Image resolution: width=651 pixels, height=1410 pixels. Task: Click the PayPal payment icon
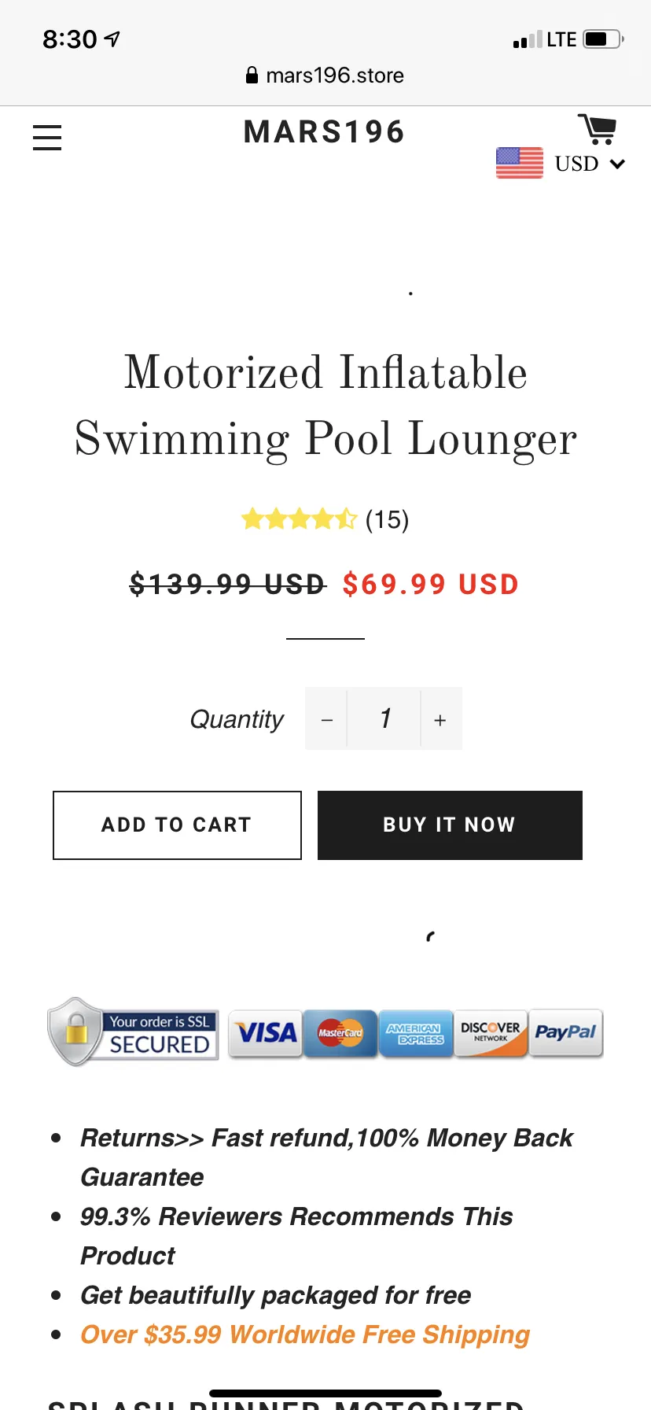click(x=566, y=1032)
